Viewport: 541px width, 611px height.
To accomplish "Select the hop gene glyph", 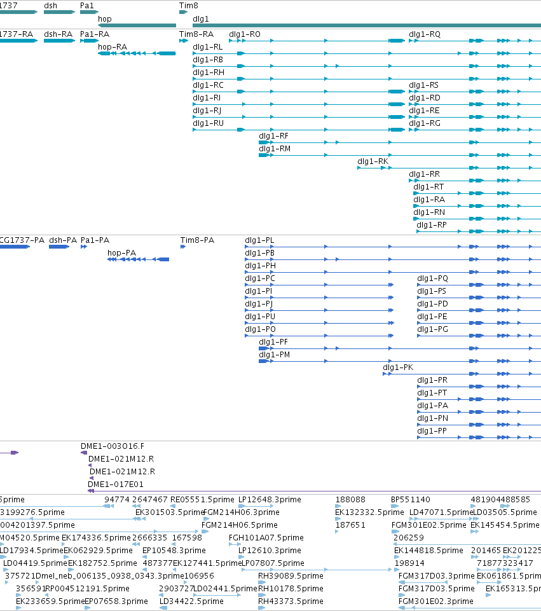I will click(x=137, y=25).
